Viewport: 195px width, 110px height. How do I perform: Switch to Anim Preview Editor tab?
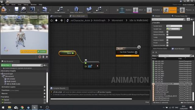pos(160,49)
